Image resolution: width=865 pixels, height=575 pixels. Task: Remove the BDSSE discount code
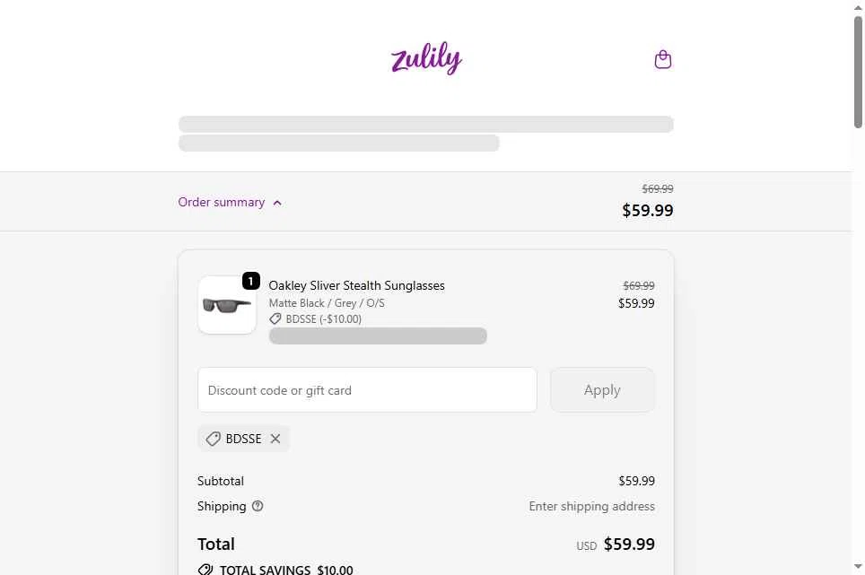tap(275, 439)
